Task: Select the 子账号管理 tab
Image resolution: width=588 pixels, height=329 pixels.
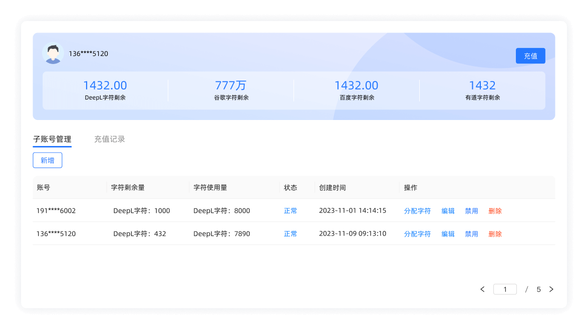Action: [52, 138]
